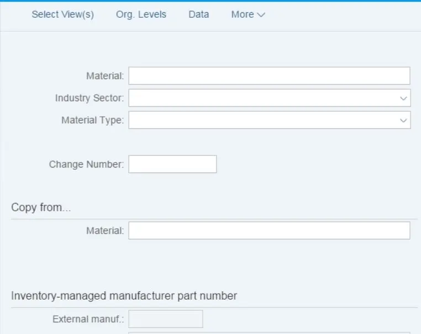Click the 'Change Number:' label
The width and height of the screenshot is (421, 334).
[x=86, y=164]
